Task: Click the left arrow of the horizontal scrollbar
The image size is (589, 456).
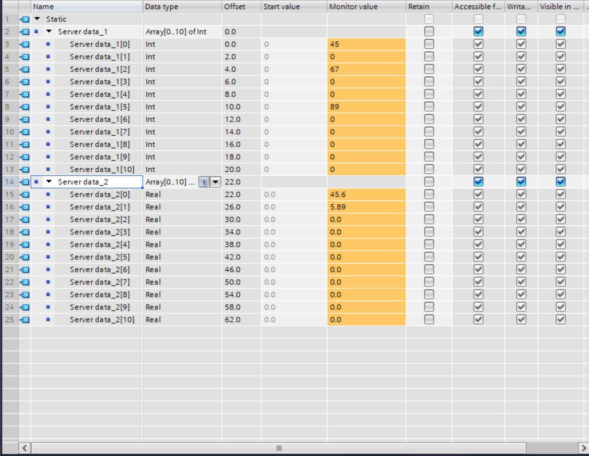Action: pos(25,448)
